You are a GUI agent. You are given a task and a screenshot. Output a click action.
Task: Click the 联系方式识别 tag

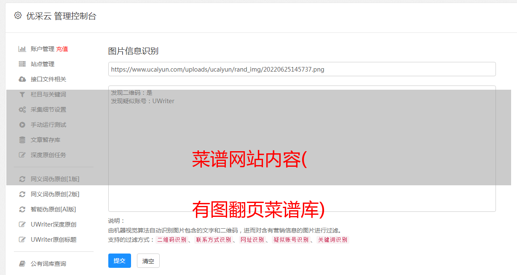tap(213, 240)
